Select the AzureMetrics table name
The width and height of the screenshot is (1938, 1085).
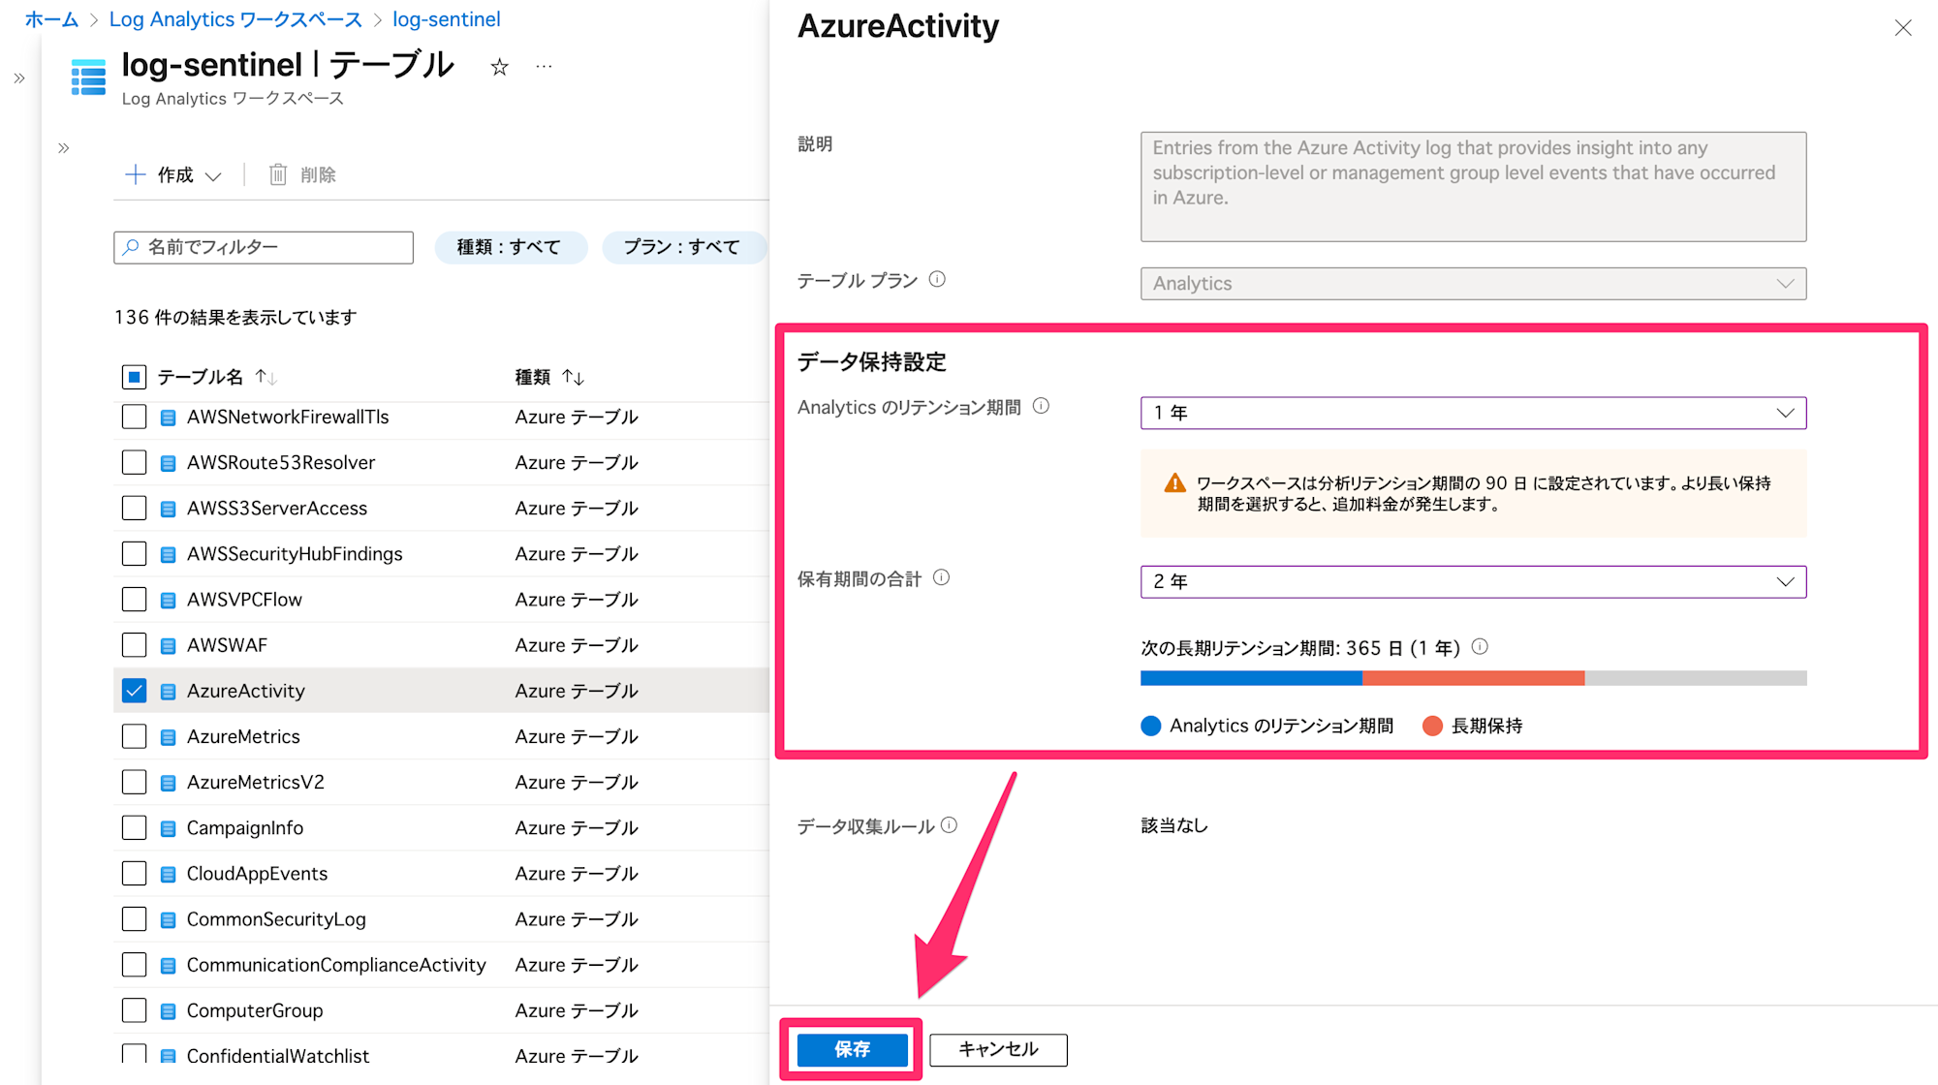(x=243, y=736)
